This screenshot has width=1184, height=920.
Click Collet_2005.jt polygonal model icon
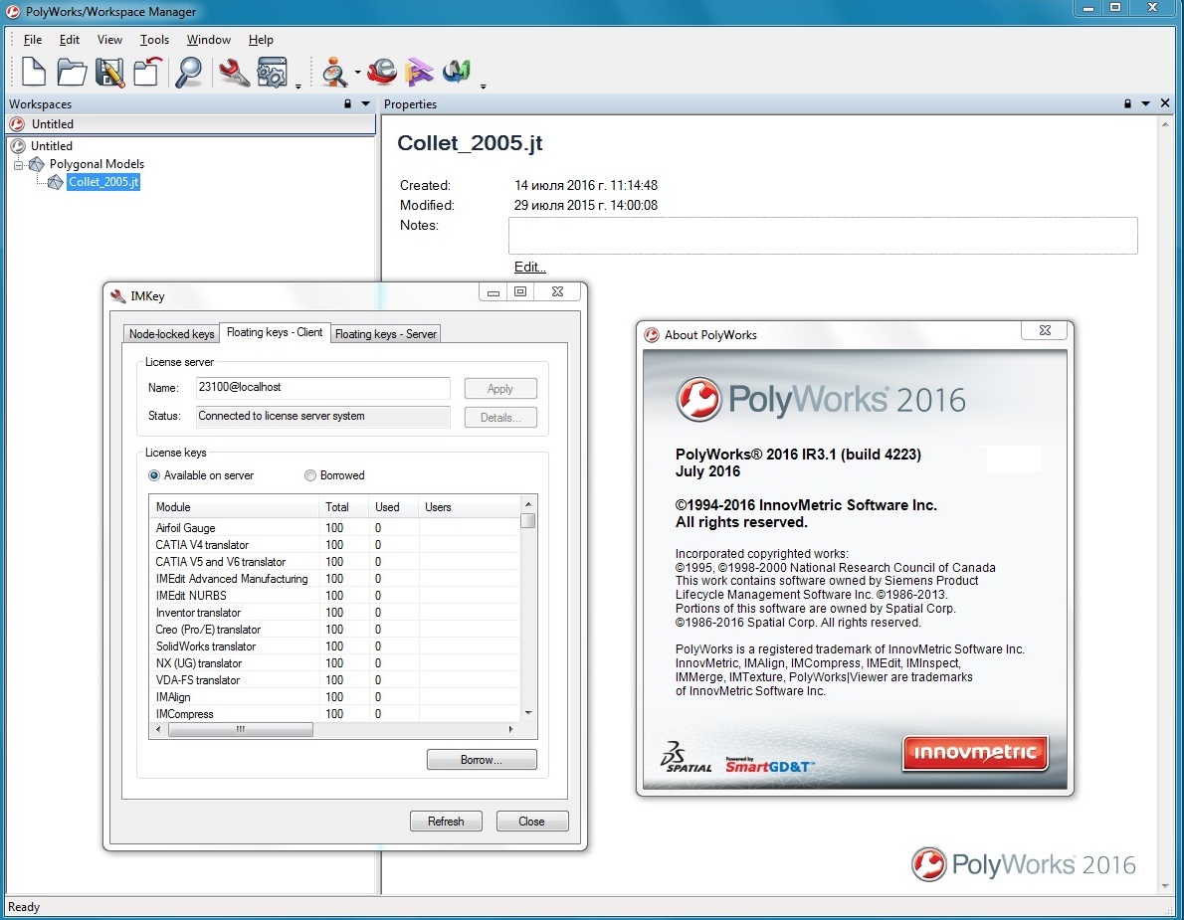[55, 182]
